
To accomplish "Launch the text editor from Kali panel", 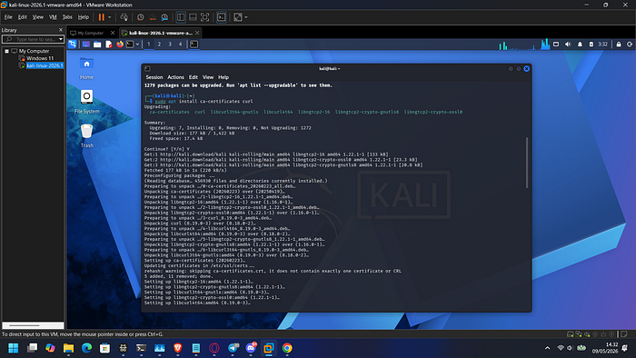I will pos(109,45).
